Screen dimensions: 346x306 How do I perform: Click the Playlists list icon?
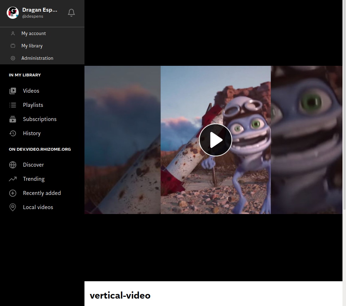(x=13, y=105)
